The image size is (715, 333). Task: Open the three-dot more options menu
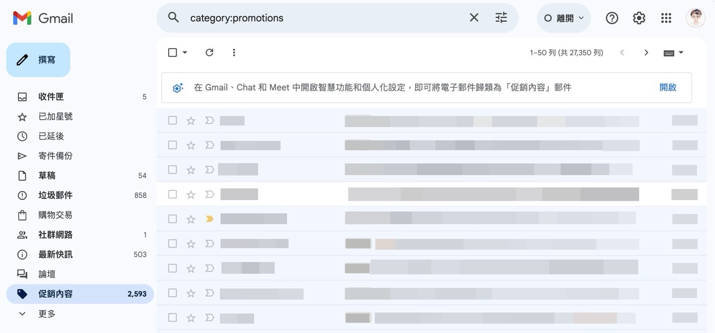pos(234,53)
